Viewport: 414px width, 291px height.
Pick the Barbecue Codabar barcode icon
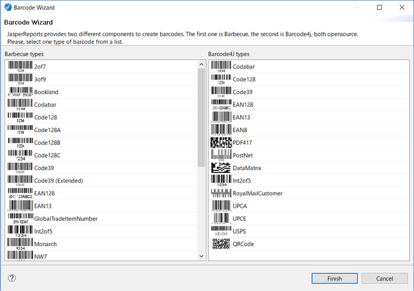(20, 104)
